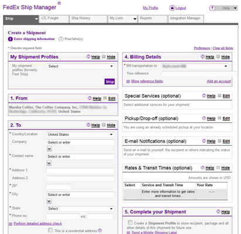Open the My Lists tab
The width and height of the screenshot is (241, 234).
coord(123,19)
